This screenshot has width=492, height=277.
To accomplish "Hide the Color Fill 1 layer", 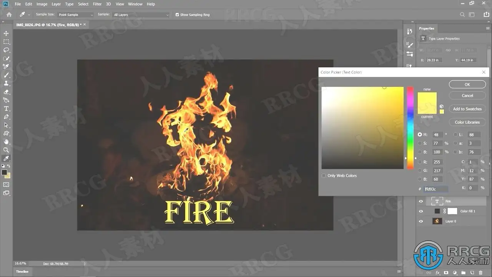I will pyautogui.click(x=421, y=211).
